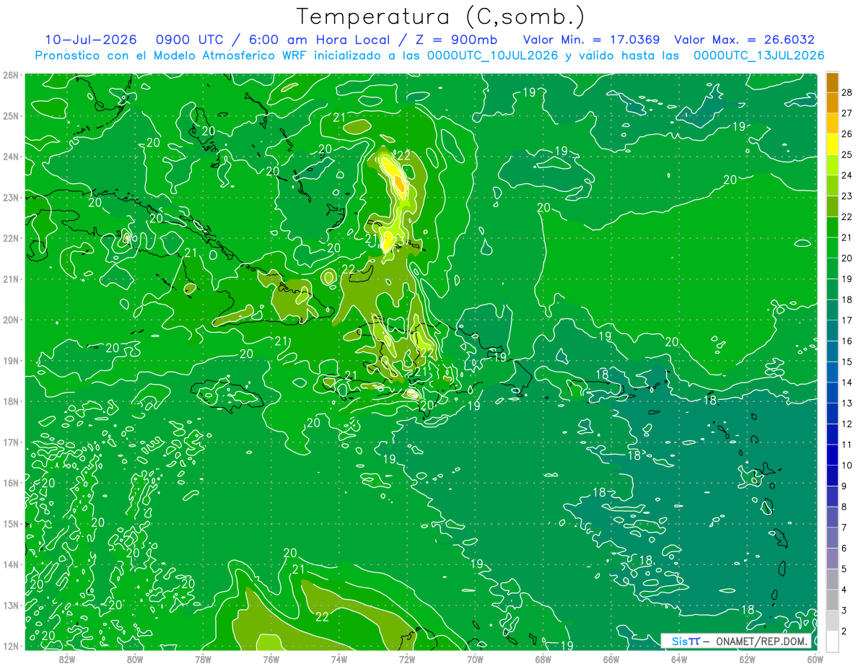Select the "0000UTC_10JUL2026" initialization stamp
This screenshot has height=669, width=866.
pos(493,56)
